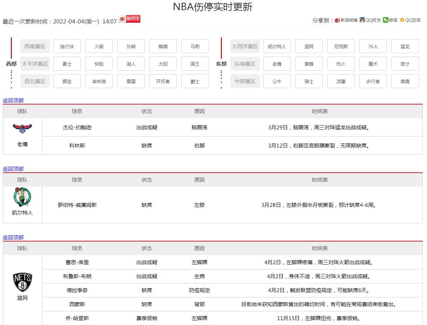The width and height of the screenshot is (427, 325).
Task: Select the 勇士 team button
Action: [67, 64]
